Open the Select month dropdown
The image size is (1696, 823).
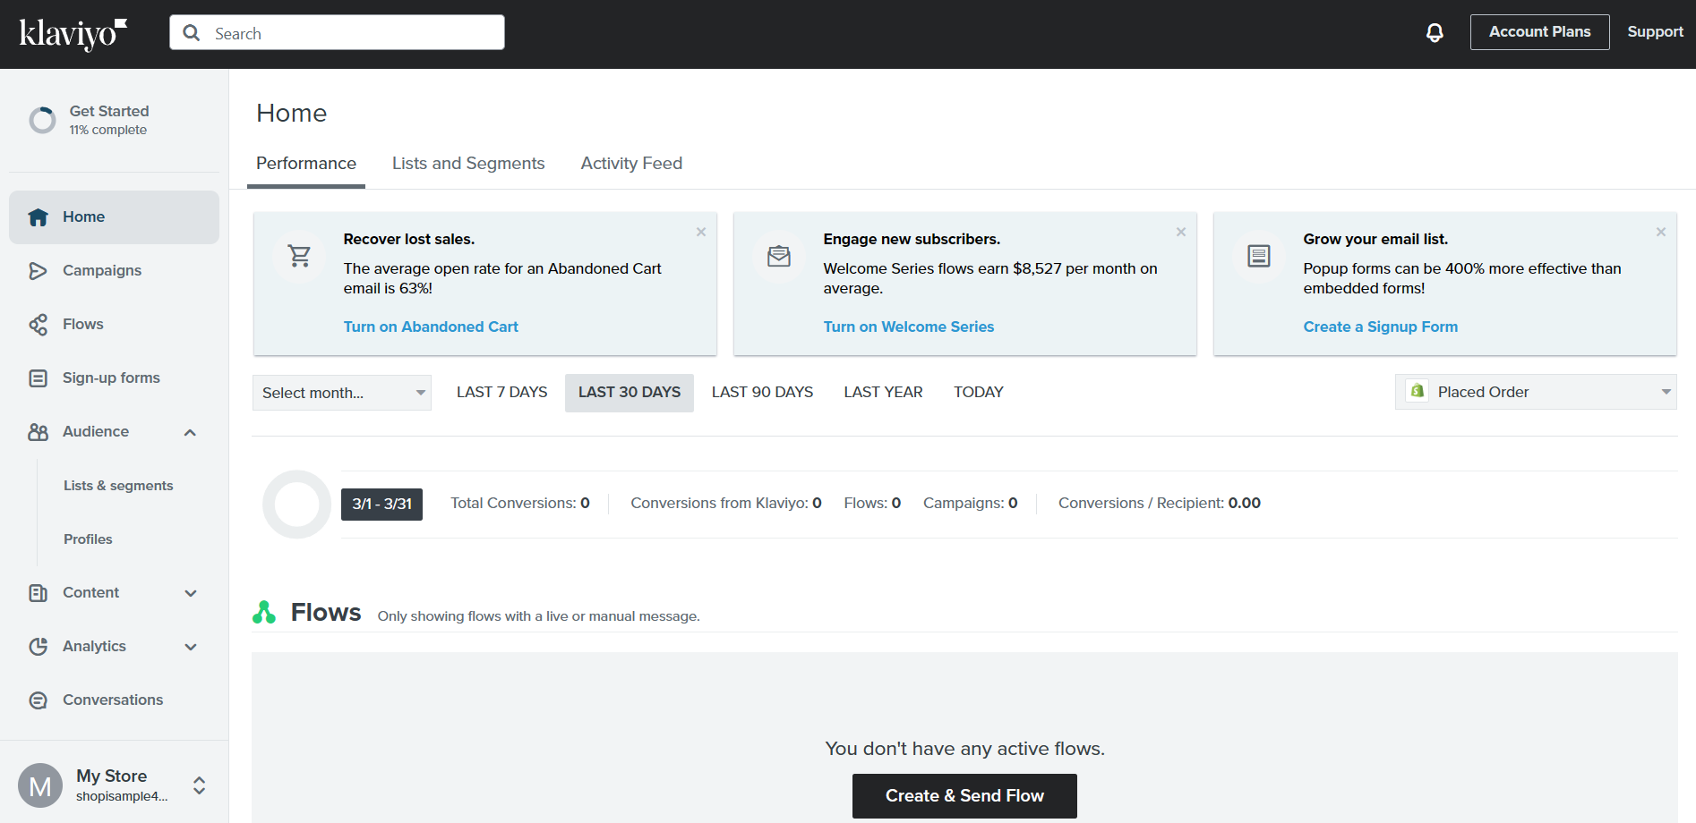pyautogui.click(x=342, y=393)
